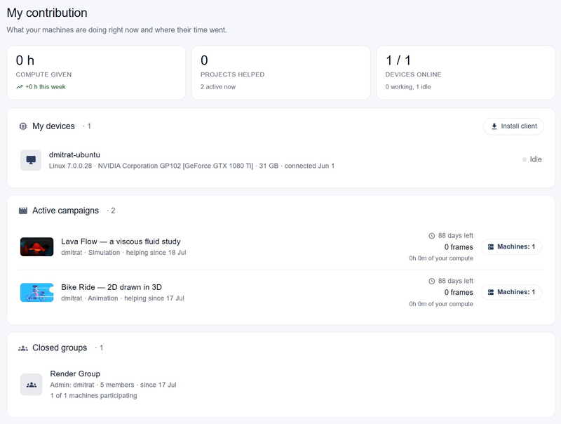Screen dimensions: 561x424
Task: Click '88 days left' on Bike Ride row
Action: point(455,281)
